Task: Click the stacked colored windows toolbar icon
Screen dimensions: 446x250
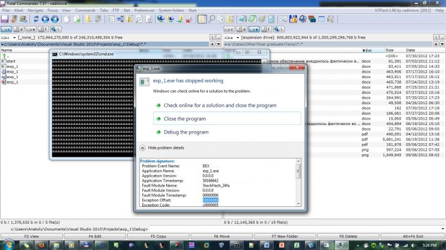Action: point(312,19)
